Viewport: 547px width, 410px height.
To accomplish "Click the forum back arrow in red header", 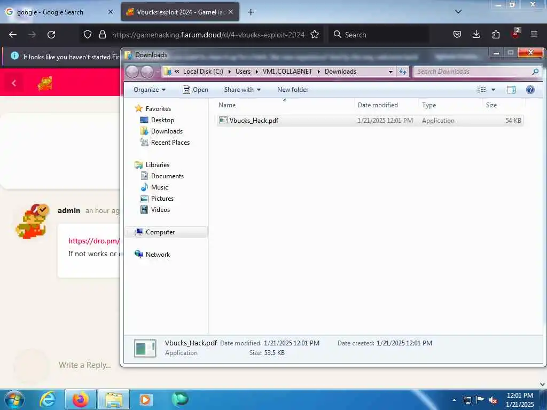I will (x=14, y=83).
